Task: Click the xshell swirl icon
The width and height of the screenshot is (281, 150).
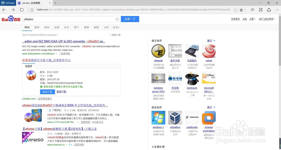Action: pyautogui.click(x=209, y=51)
